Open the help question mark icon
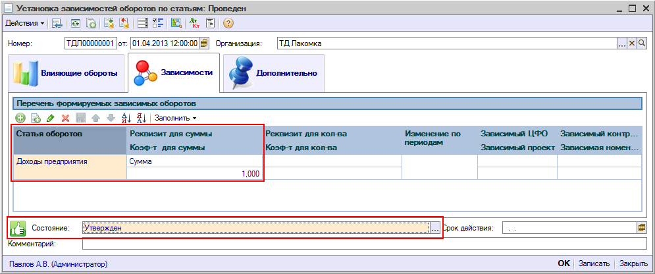 point(228,23)
